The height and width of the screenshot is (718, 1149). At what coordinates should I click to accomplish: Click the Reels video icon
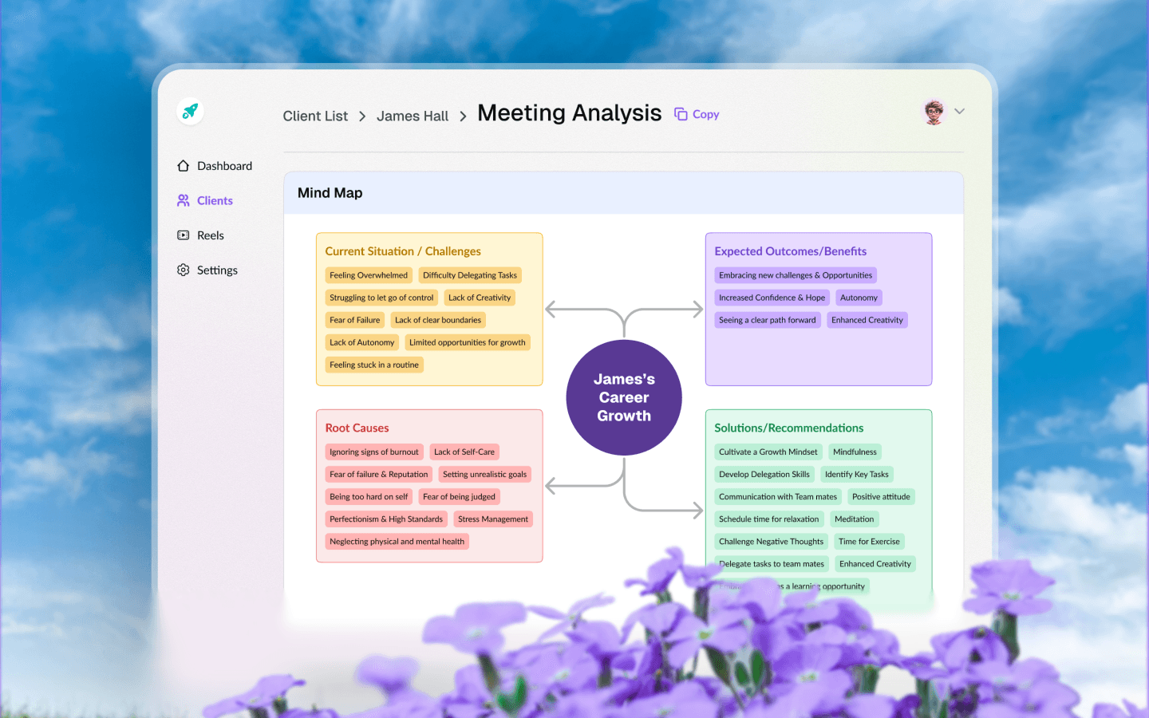183,235
